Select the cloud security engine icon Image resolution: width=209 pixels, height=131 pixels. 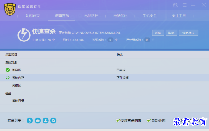coord(38,120)
